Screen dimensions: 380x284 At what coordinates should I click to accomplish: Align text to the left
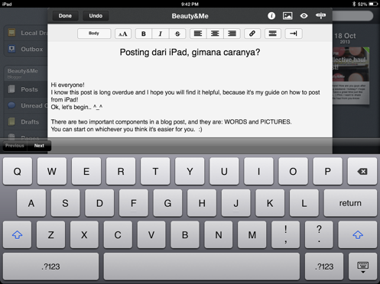198,34
